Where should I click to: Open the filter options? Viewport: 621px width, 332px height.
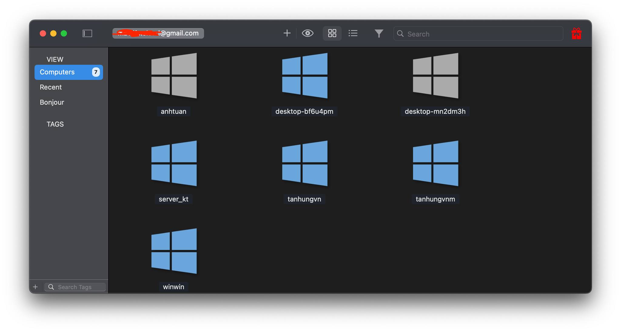pyautogui.click(x=378, y=33)
